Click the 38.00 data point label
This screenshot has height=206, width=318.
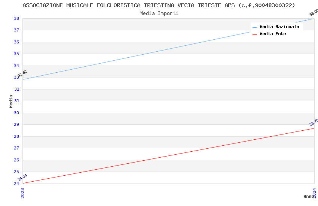(314, 12)
